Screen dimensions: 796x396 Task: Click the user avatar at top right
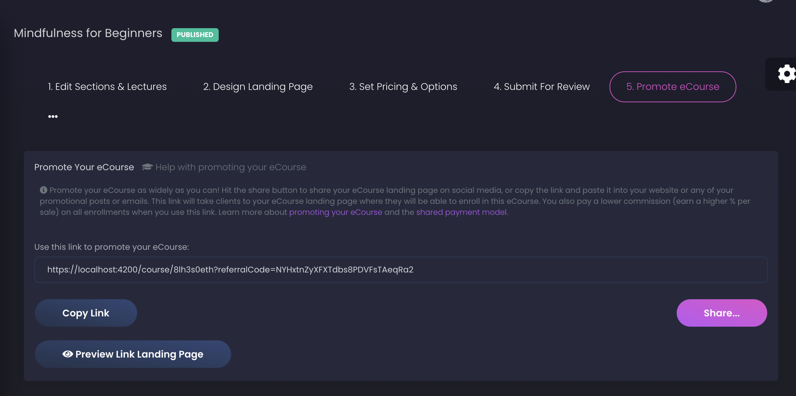(766, 1)
